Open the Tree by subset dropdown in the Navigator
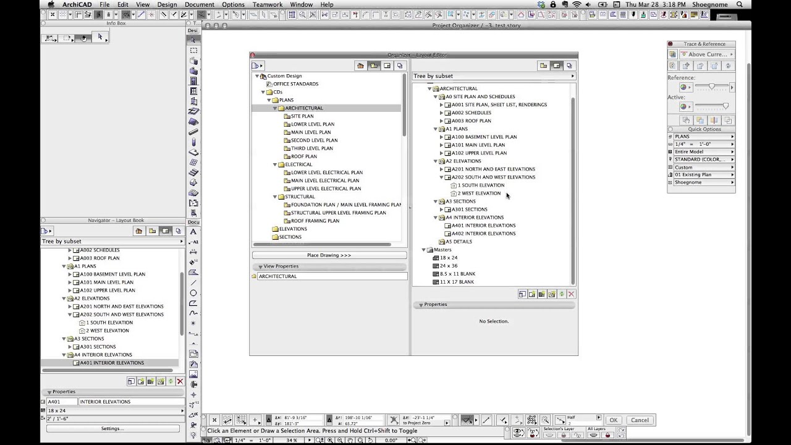The width and height of the screenshot is (791, 445). (112, 242)
